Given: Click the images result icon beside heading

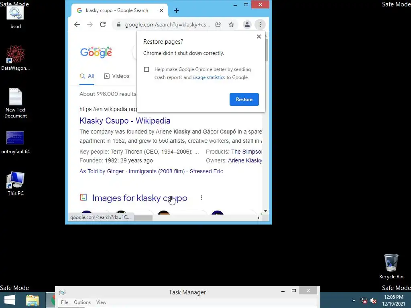Looking at the screenshot, I should 83,197.
